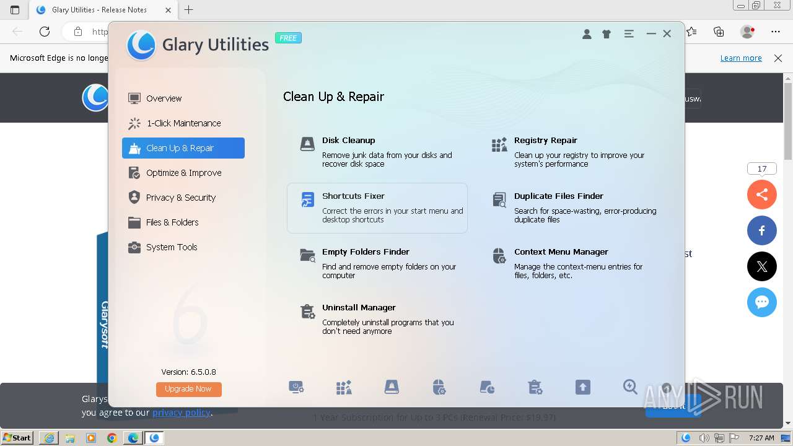This screenshot has width=793, height=446.
Task: Open the Duplicate Files Finder
Action: click(573, 208)
